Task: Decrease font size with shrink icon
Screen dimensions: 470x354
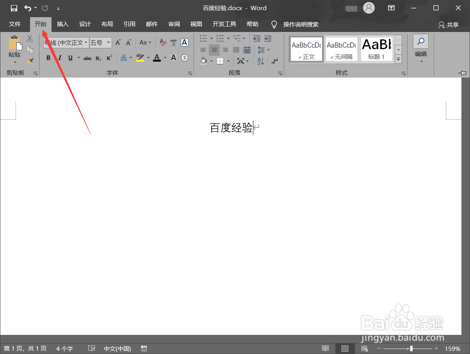Action: pyautogui.click(x=128, y=42)
